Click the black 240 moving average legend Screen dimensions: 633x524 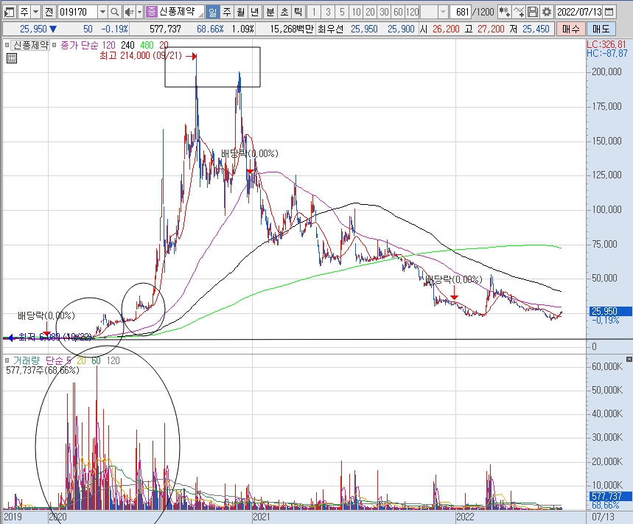[127, 45]
